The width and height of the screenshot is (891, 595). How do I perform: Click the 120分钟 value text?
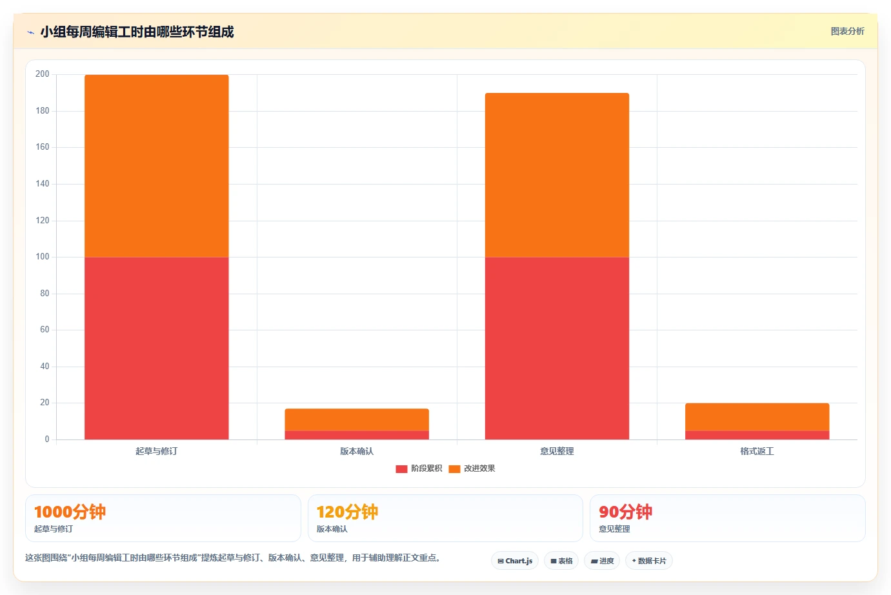click(x=347, y=512)
